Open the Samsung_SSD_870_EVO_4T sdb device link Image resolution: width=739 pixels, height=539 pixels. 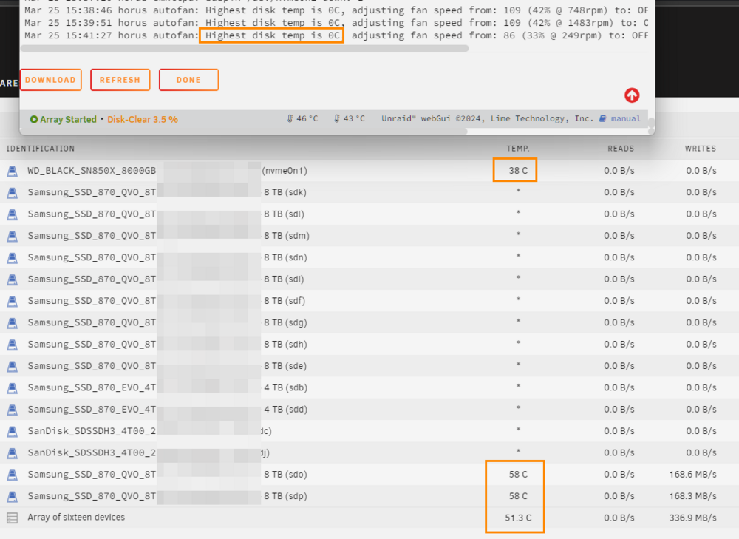(x=92, y=387)
